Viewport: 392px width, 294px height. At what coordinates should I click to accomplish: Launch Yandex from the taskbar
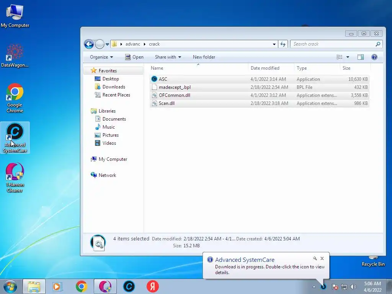pyautogui.click(x=152, y=286)
